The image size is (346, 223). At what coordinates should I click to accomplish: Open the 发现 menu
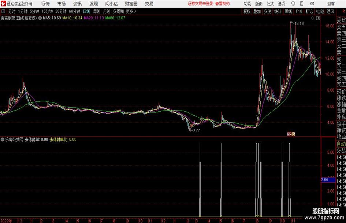pos(94,4)
